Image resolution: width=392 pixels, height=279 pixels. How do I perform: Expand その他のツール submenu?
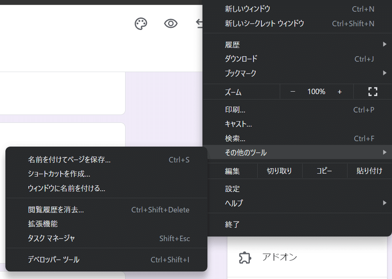coord(297,152)
